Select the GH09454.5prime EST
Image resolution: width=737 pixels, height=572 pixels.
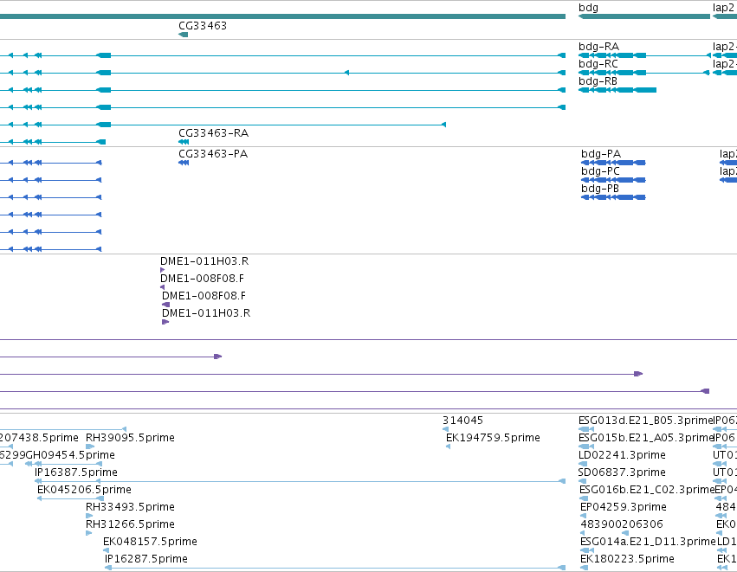pyautogui.click(x=63, y=464)
